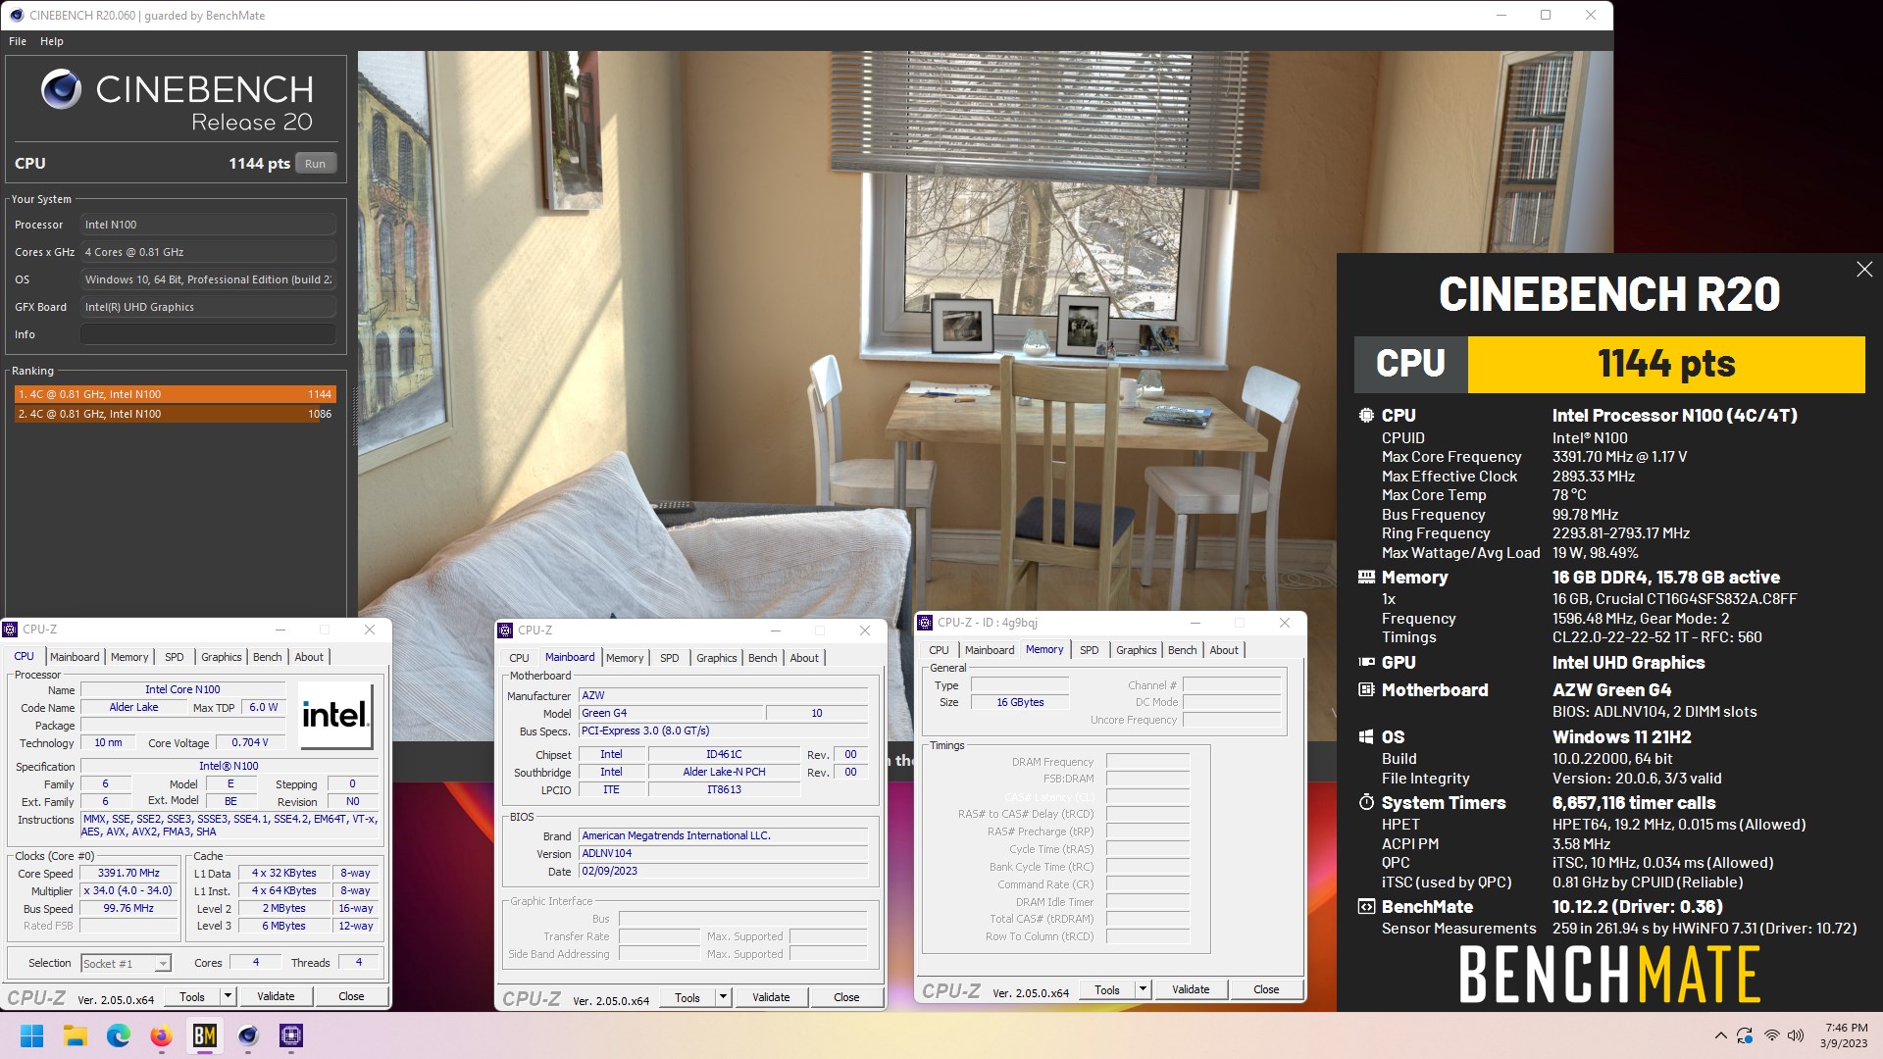Click Tools button in left CPU-Z window

(x=192, y=996)
